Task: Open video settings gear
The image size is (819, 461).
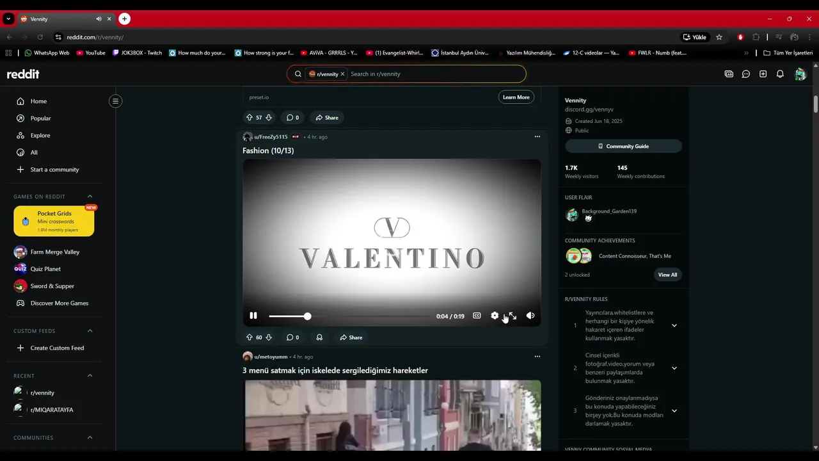Action: point(495,316)
